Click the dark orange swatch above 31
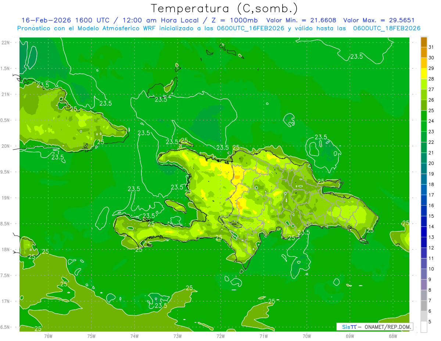 pos(424,42)
